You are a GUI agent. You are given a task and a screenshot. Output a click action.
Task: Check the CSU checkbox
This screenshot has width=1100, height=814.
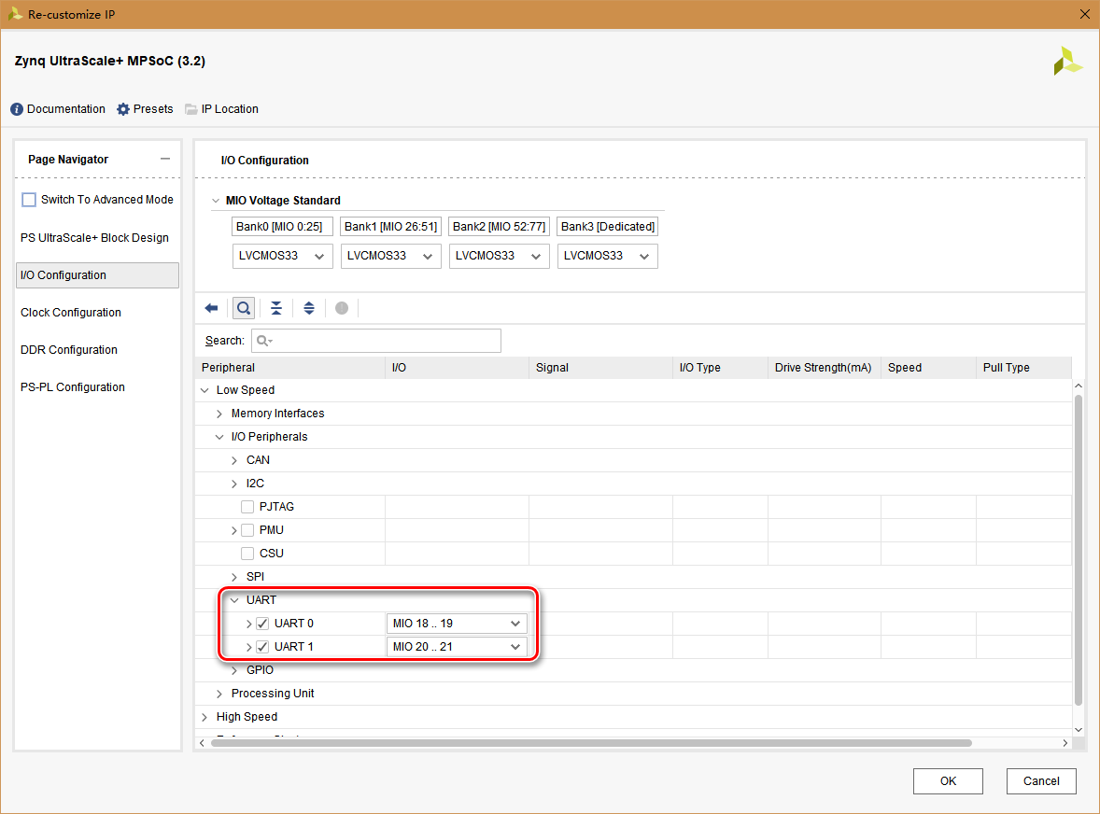247,554
